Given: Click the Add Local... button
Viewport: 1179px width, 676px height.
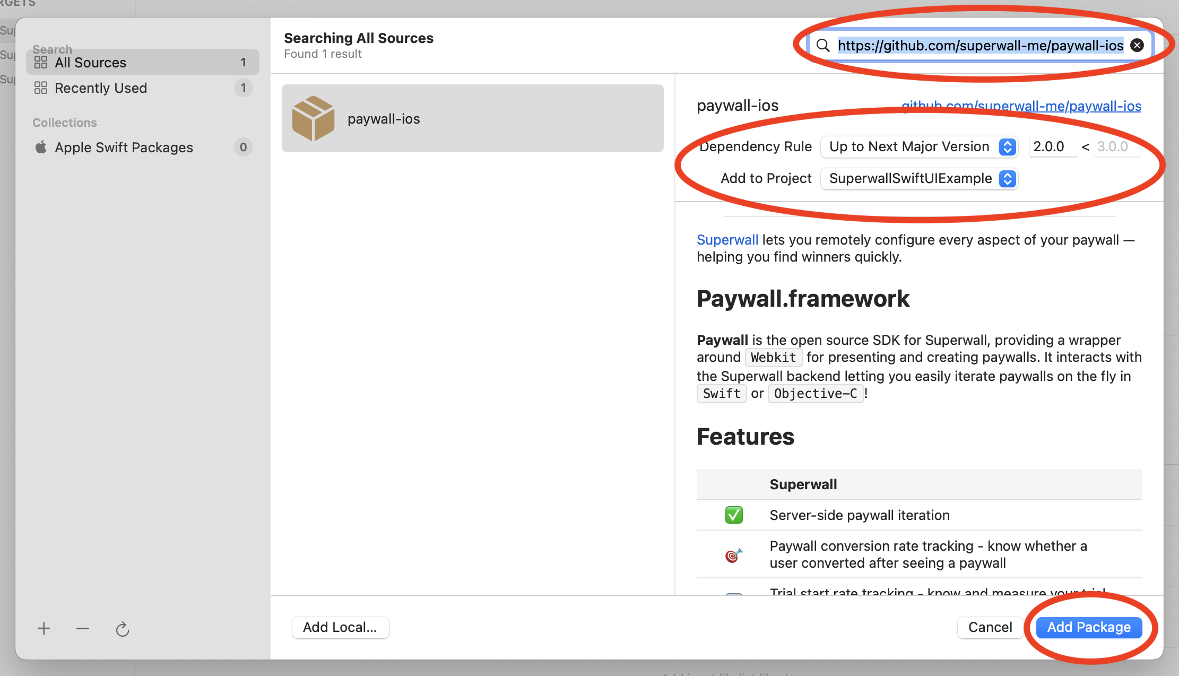Looking at the screenshot, I should click(x=340, y=627).
